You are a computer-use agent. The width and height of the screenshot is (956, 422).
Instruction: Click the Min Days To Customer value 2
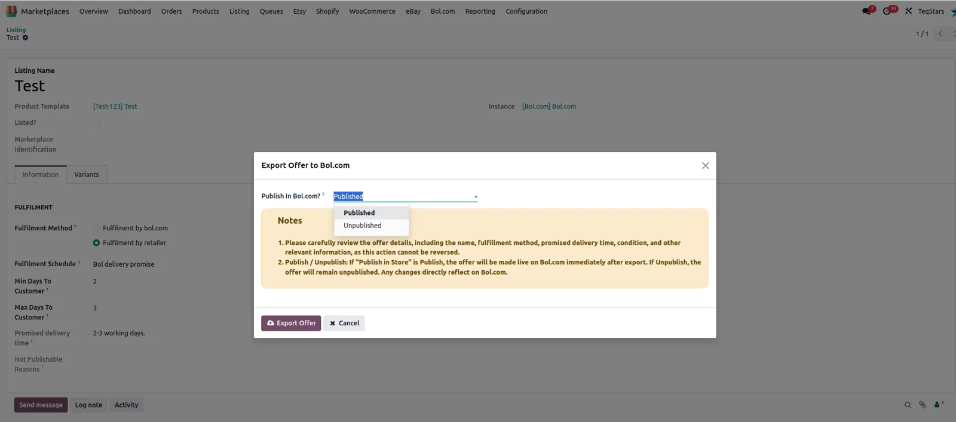[95, 282]
